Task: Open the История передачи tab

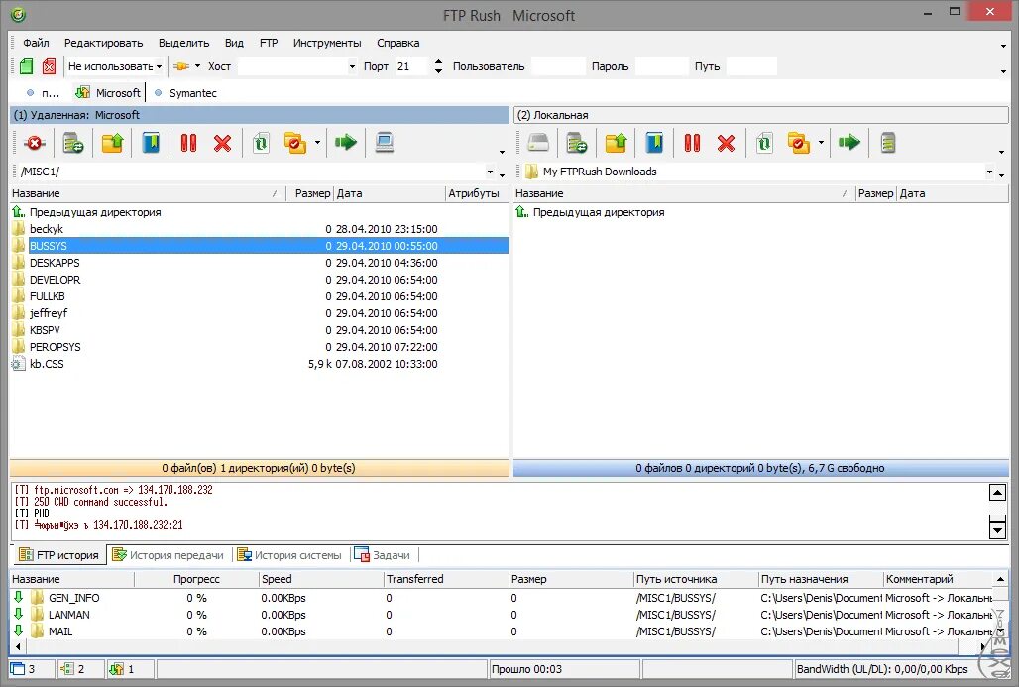Action: click(x=169, y=555)
